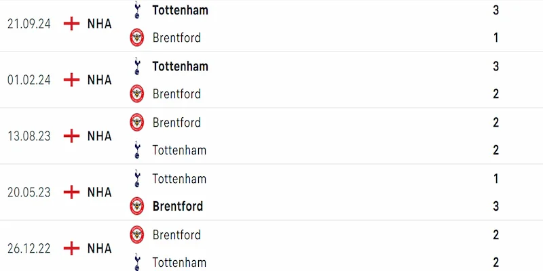Select the 26.12.22 match date
Screen dimensions: 543x271
tap(29, 249)
